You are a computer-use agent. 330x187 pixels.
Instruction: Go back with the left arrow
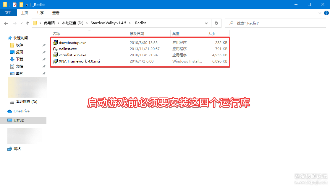click(x=6, y=23)
